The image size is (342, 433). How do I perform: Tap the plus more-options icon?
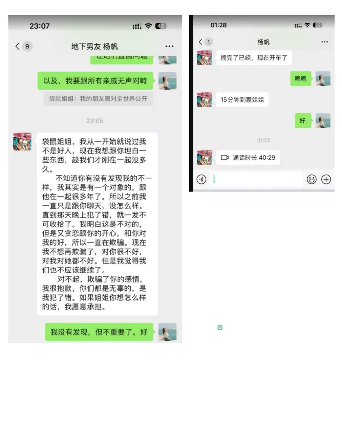point(326,179)
